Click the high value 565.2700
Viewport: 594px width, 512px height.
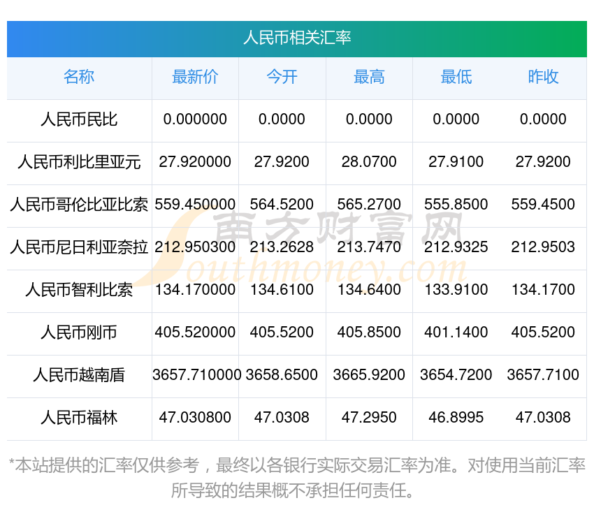pyautogui.click(x=369, y=205)
